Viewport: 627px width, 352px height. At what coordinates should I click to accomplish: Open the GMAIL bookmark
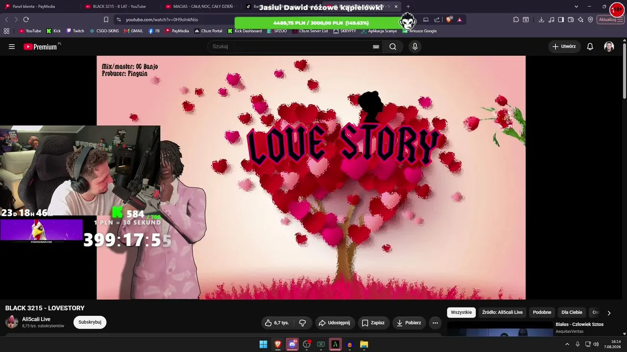[x=133, y=31]
